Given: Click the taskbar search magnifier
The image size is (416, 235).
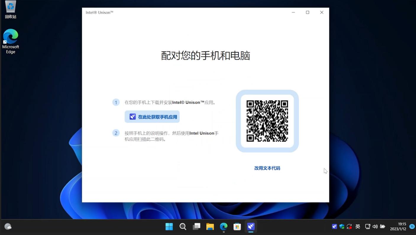Looking at the screenshot, I should coord(183,226).
